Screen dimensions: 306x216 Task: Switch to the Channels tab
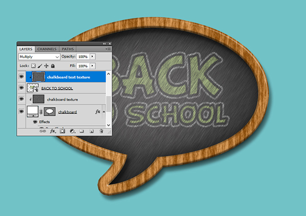point(47,49)
